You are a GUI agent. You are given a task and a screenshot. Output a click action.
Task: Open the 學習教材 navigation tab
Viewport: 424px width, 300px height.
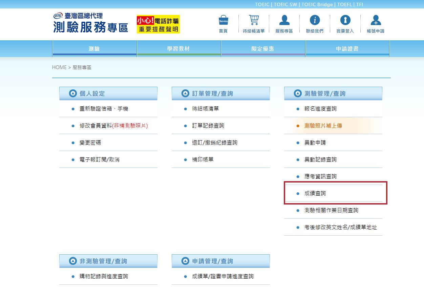coord(179,49)
